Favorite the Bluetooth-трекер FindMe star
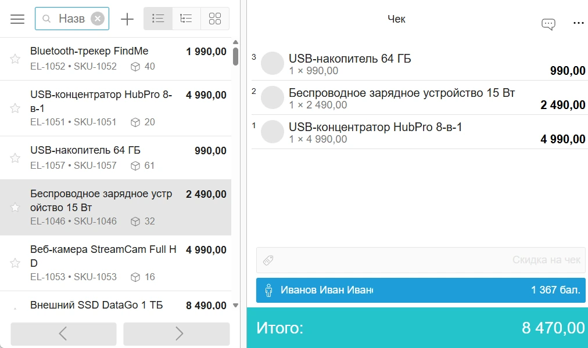The height and width of the screenshot is (348, 588). tap(15, 59)
